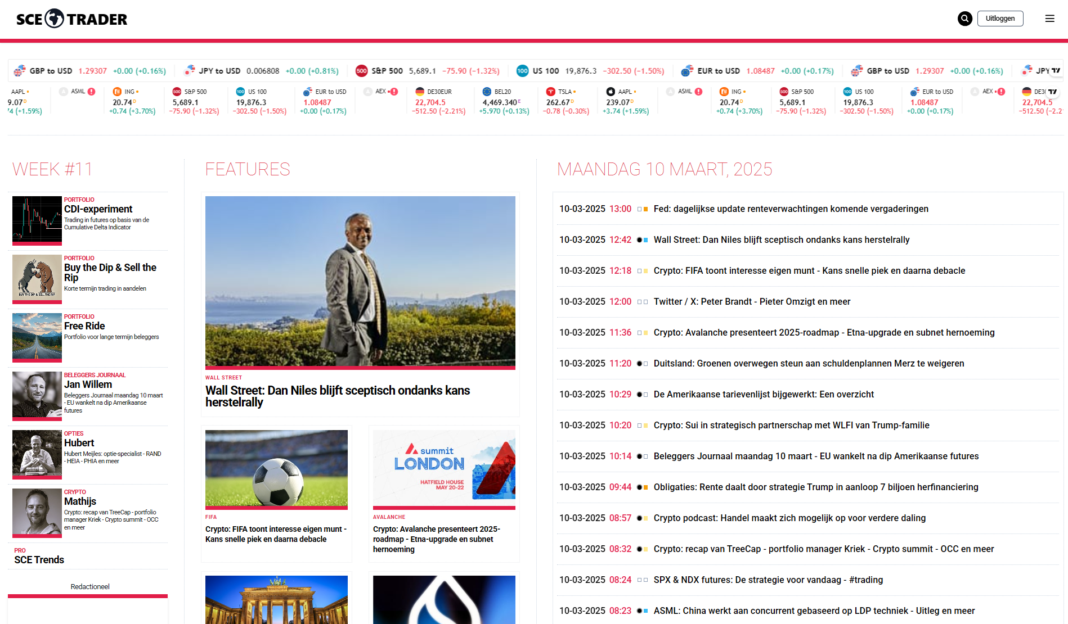This screenshot has height=624, width=1068.
Task: Click the WEEK #11 section heading
Action: point(52,169)
